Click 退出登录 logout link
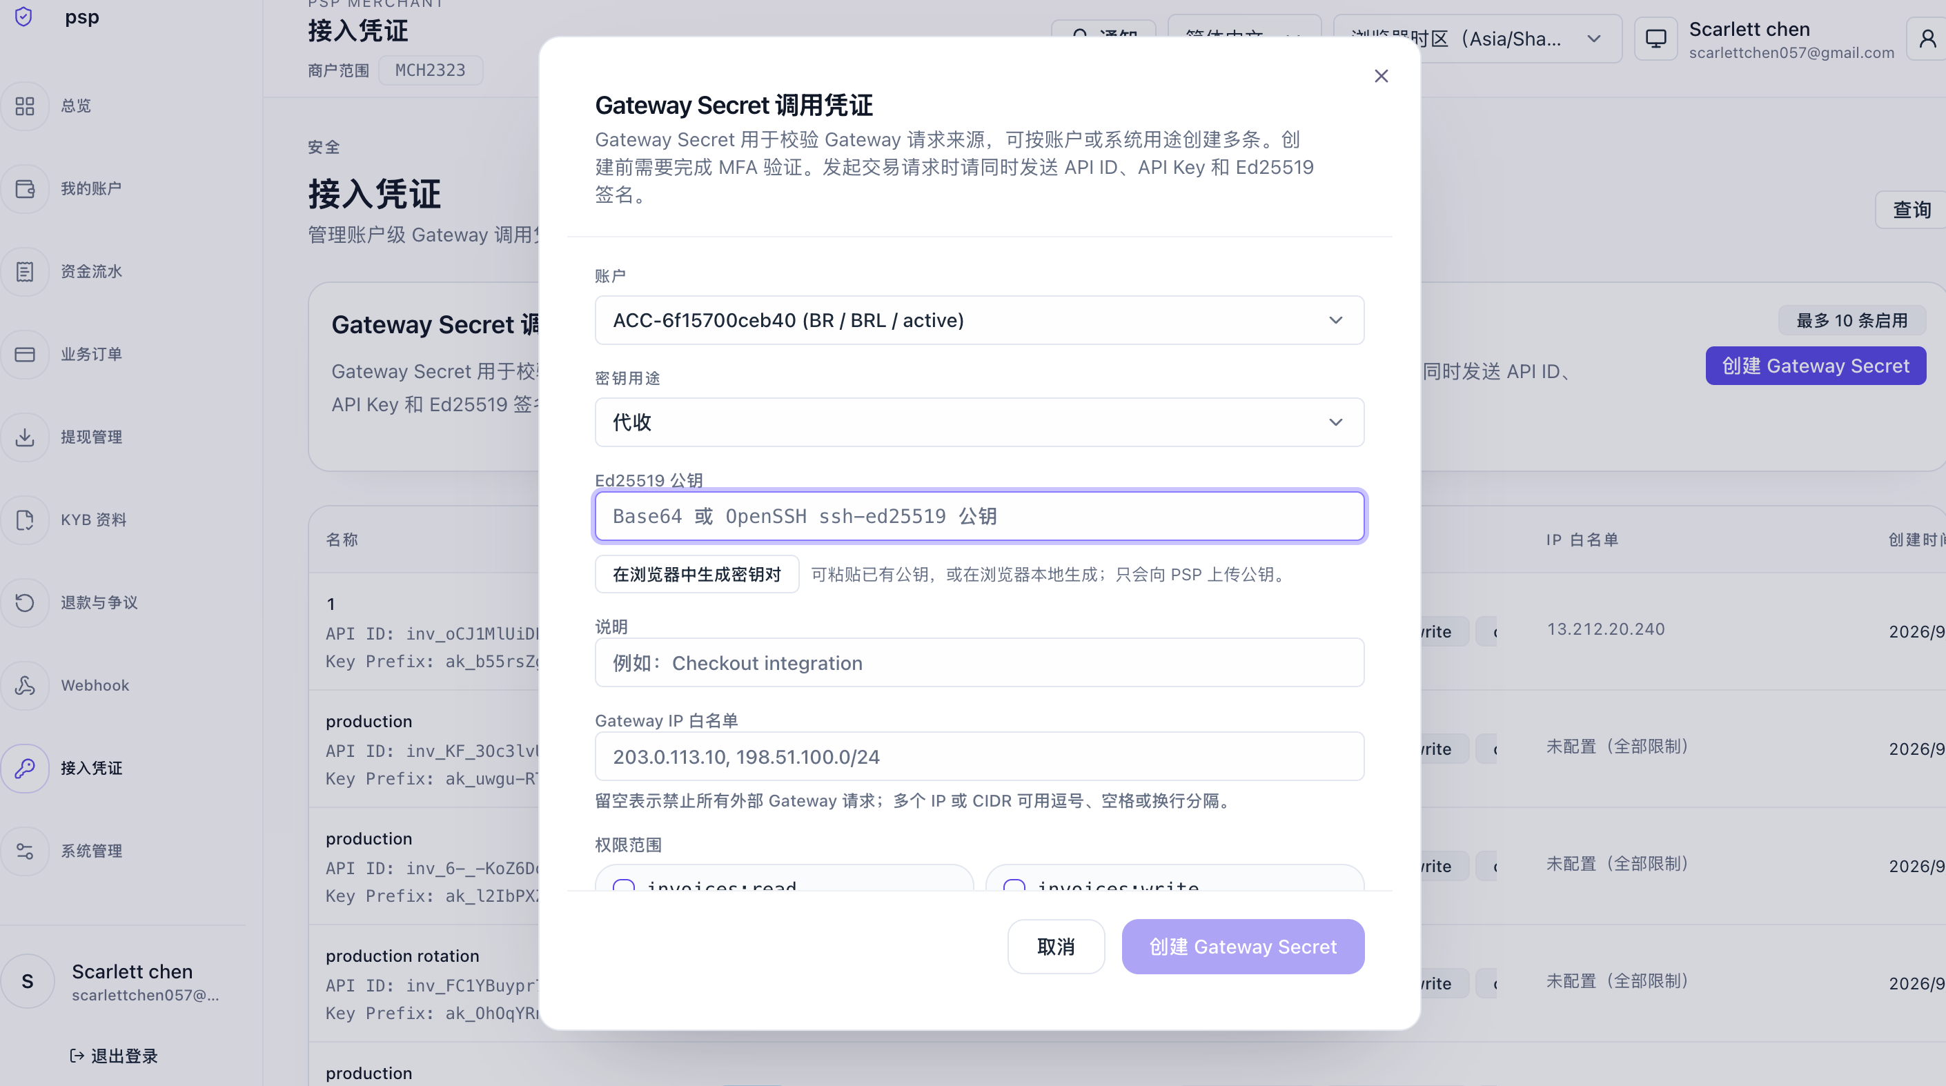 [113, 1056]
